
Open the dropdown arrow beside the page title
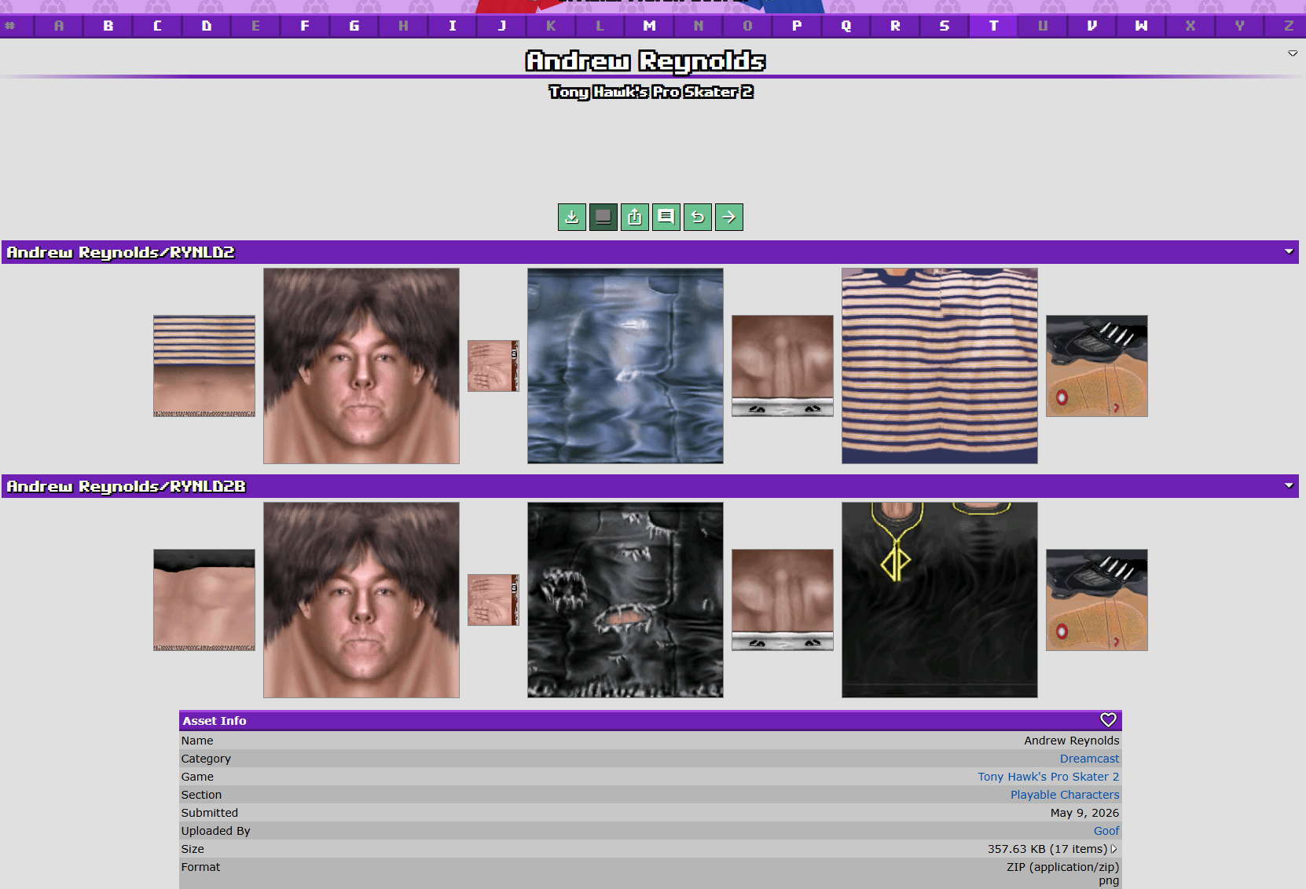point(1293,53)
